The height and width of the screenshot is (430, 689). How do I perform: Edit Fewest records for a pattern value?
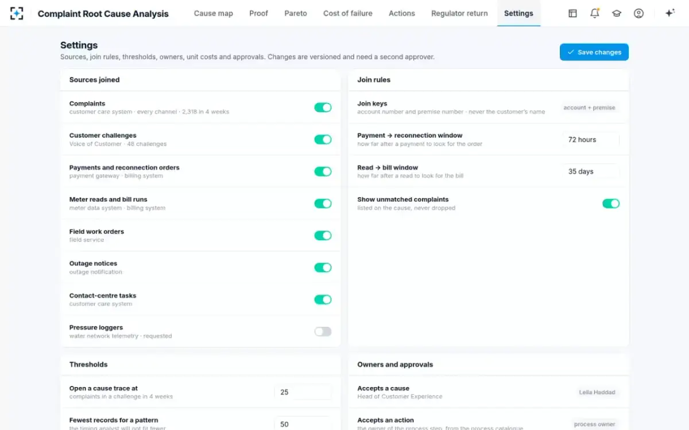pos(303,424)
